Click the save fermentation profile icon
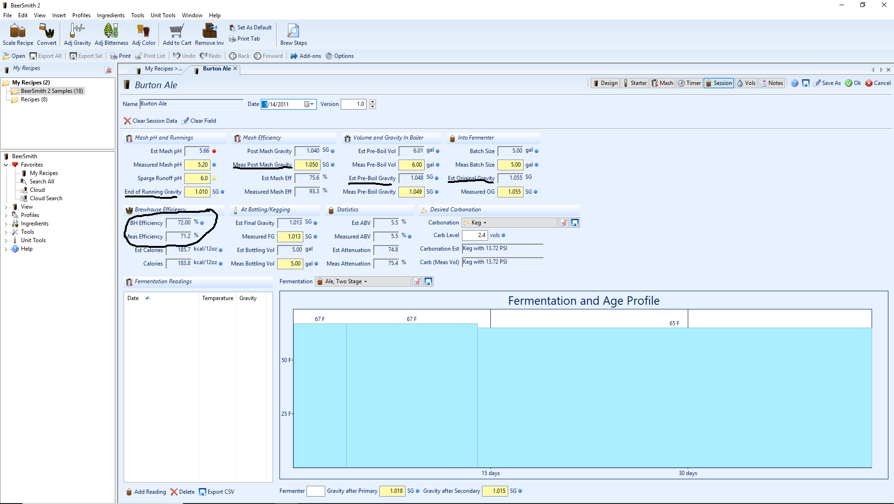 click(428, 281)
